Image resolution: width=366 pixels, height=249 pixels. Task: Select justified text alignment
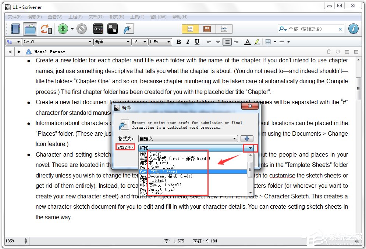pyautogui.click(x=227, y=42)
